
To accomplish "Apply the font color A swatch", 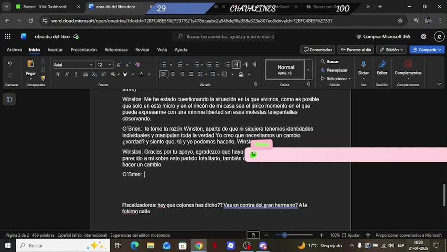I will (x=141, y=74).
